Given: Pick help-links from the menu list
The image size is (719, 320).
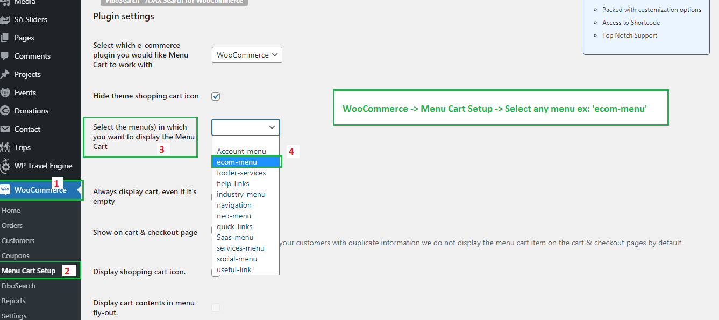Looking at the screenshot, I should pos(245,183).
